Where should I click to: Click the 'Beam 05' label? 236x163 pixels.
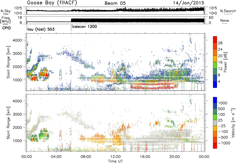point(115,3)
